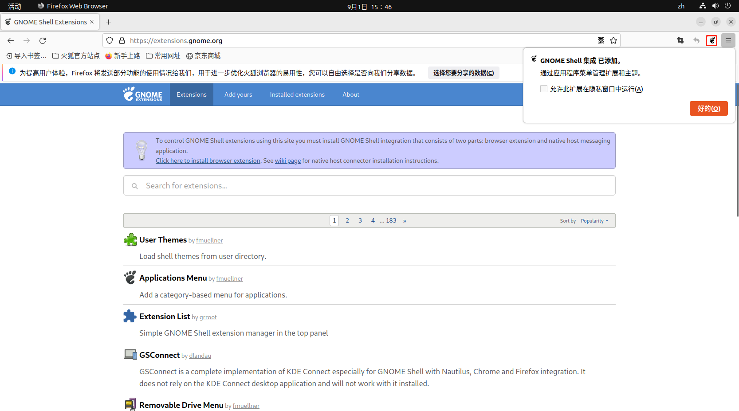Go to next page with » arrow
This screenshot has height=411, width=739.
point(405,220)
